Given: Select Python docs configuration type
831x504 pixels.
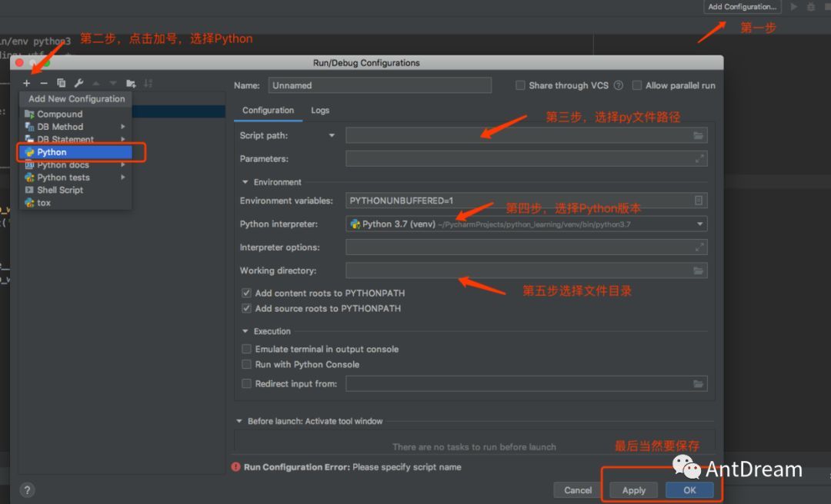Looking at the screenshot, I should (x=75, y=164).
